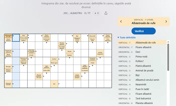
Task: Click the Veche alifie clue cell
Action: tap(47, 70)
